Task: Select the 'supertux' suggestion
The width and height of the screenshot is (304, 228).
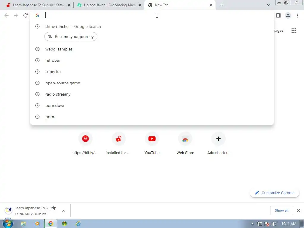Action: (x=152, y=72)
